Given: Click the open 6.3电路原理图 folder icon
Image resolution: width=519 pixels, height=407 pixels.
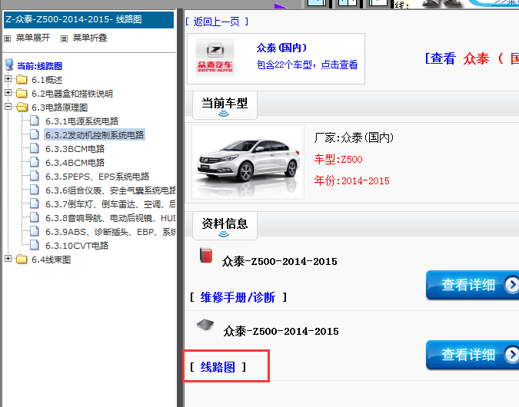Looking at the screenshot, I should (x=22, y=107).
